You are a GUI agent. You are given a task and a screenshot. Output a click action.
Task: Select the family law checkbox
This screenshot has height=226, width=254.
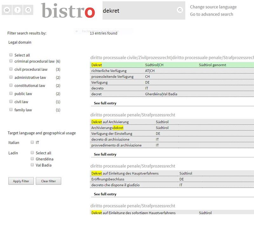[11, 110]
